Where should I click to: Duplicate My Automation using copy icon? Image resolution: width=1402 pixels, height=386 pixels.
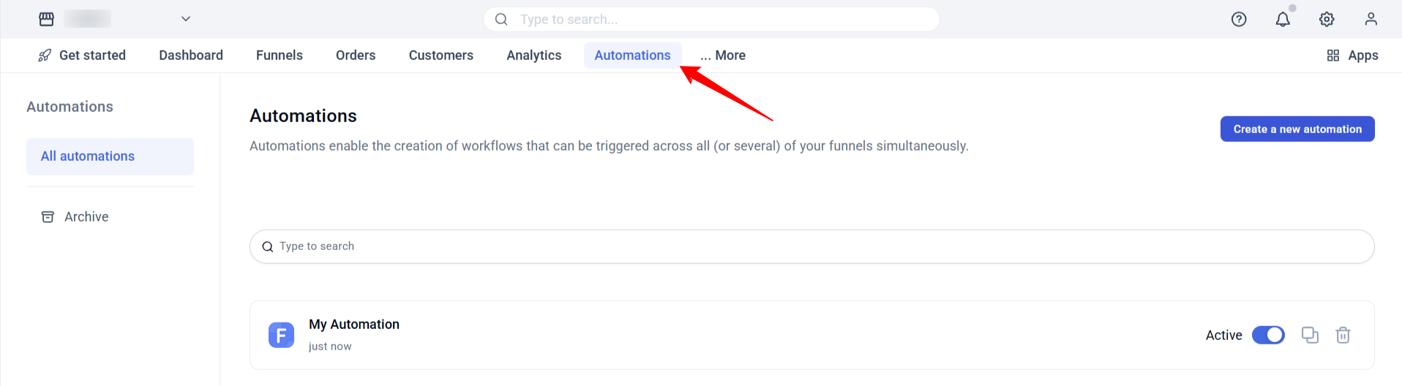1310,335
